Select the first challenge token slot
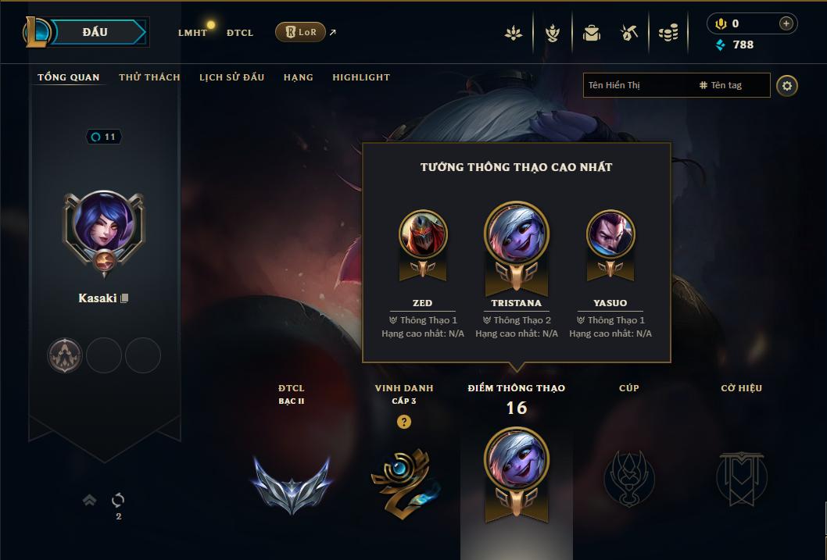Screen dimensions: 827x560 coord(65,355)
